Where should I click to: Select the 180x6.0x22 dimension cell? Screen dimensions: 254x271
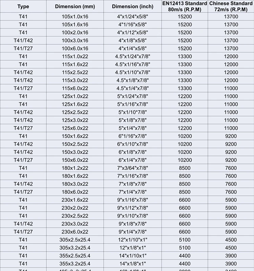point(75,192)
